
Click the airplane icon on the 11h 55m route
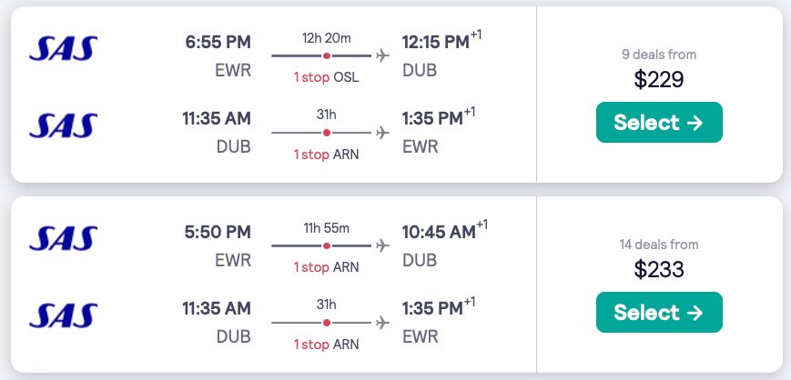coord(382,246)
